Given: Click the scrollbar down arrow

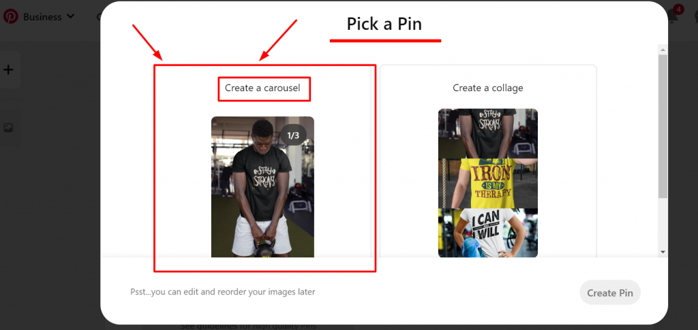Looking at the screenshot, I should [663, 252].
